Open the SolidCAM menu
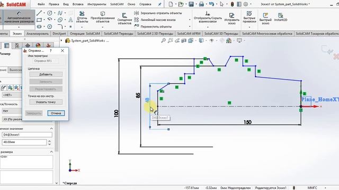The image size is (339, 190). (117, 4)
